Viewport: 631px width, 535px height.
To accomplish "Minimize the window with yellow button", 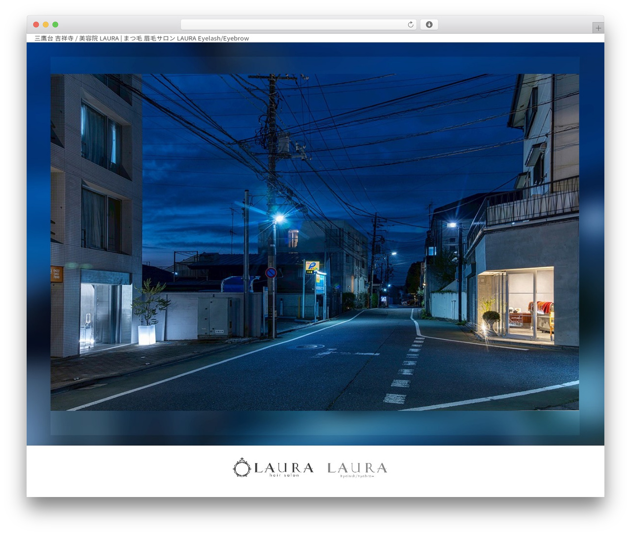I will tap(45, 25).
